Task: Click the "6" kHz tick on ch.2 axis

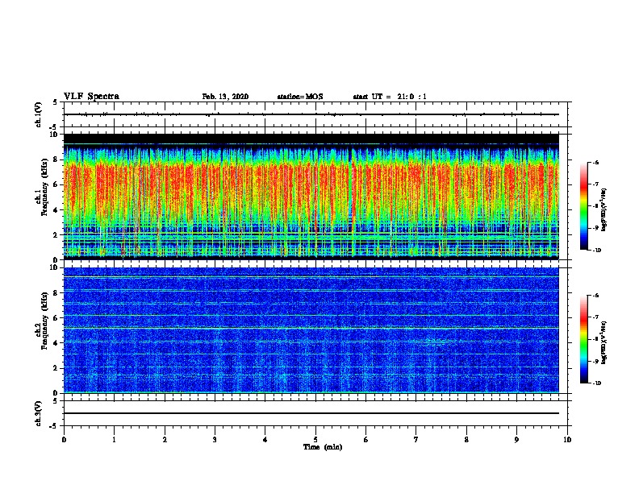Action: 57,318
